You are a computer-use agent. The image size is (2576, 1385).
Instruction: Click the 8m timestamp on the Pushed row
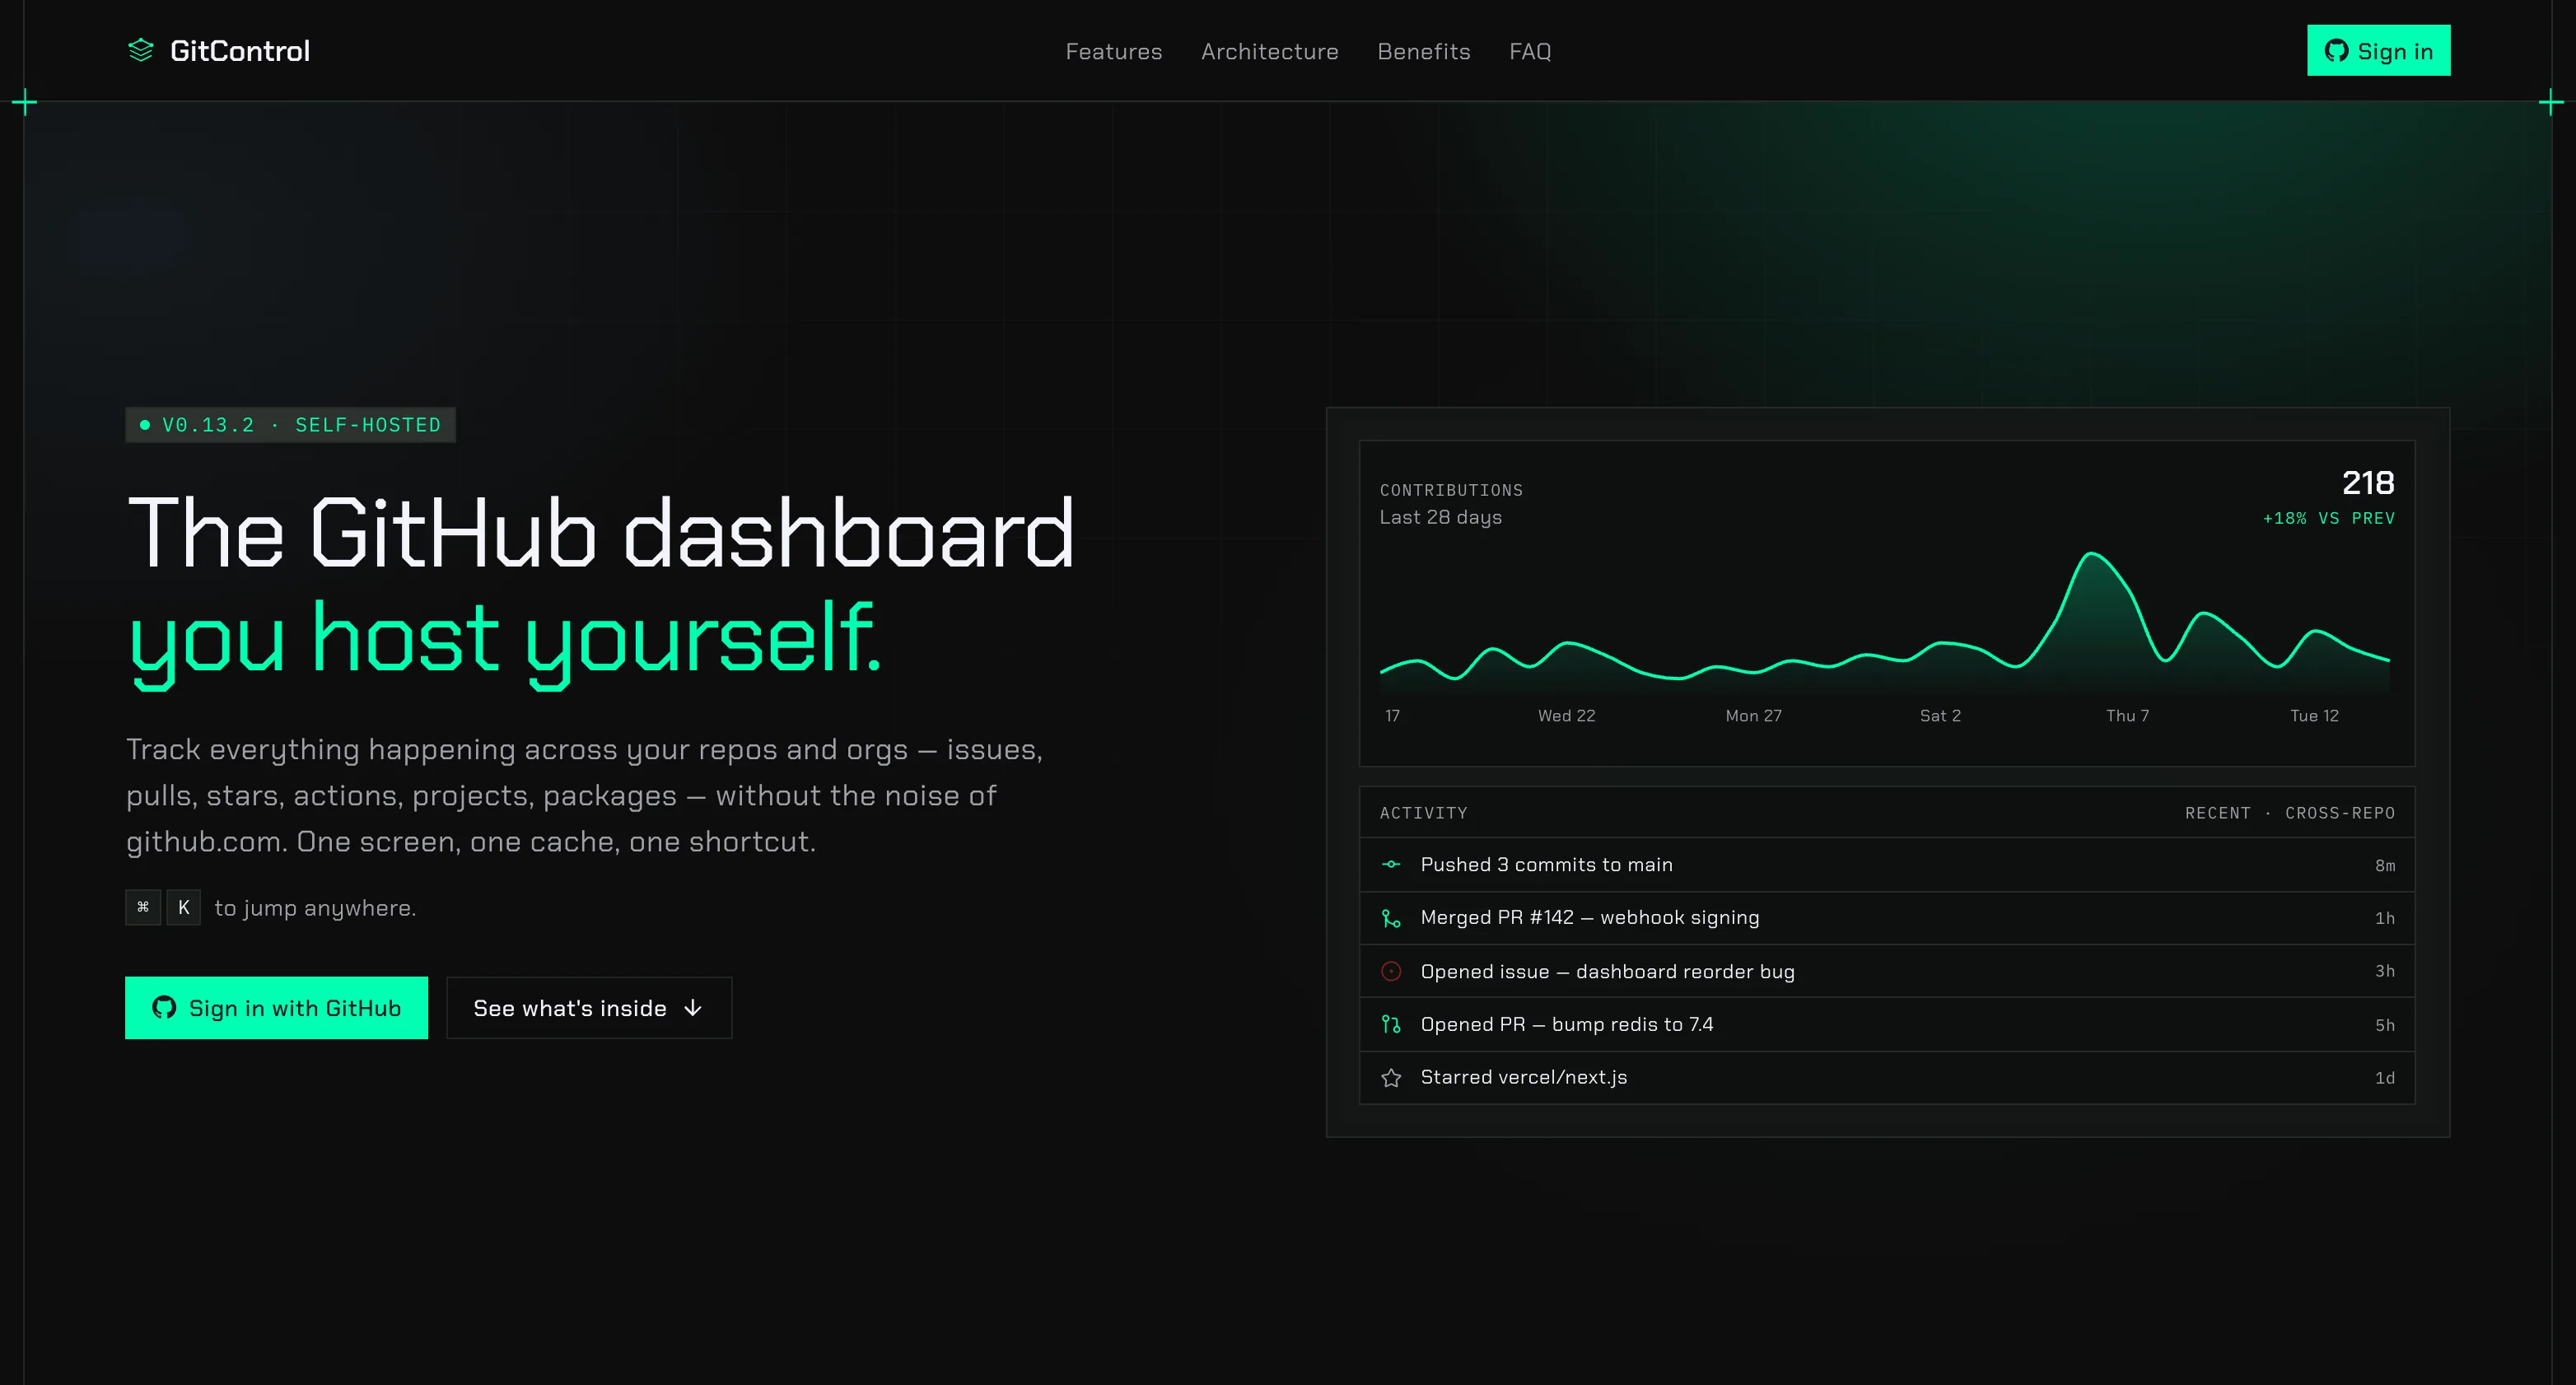(x=2385, y=866)
